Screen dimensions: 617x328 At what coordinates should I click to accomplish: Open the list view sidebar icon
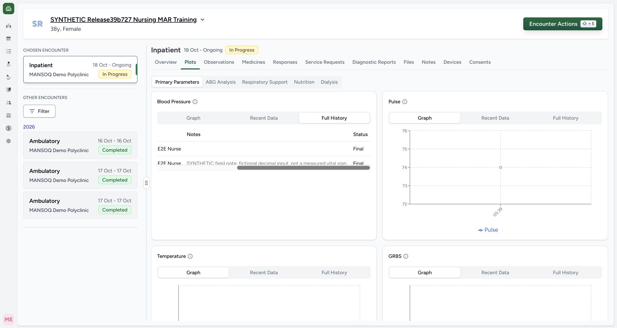[9, 51]
